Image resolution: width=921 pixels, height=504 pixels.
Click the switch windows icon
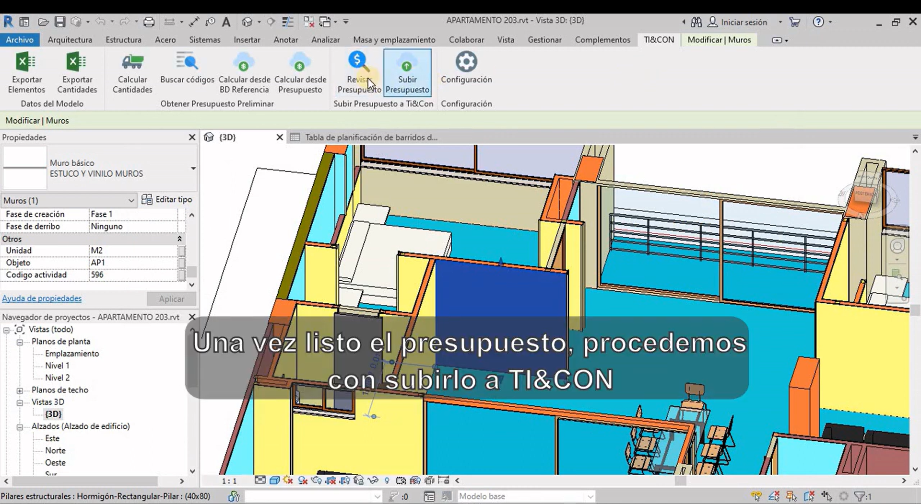(x=325, y=22)
